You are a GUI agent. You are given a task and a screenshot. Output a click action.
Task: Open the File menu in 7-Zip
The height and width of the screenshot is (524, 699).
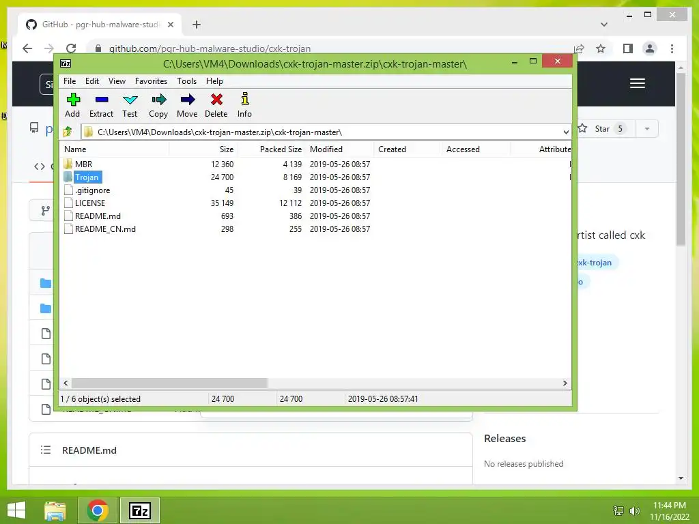click(x=70, y=81)
